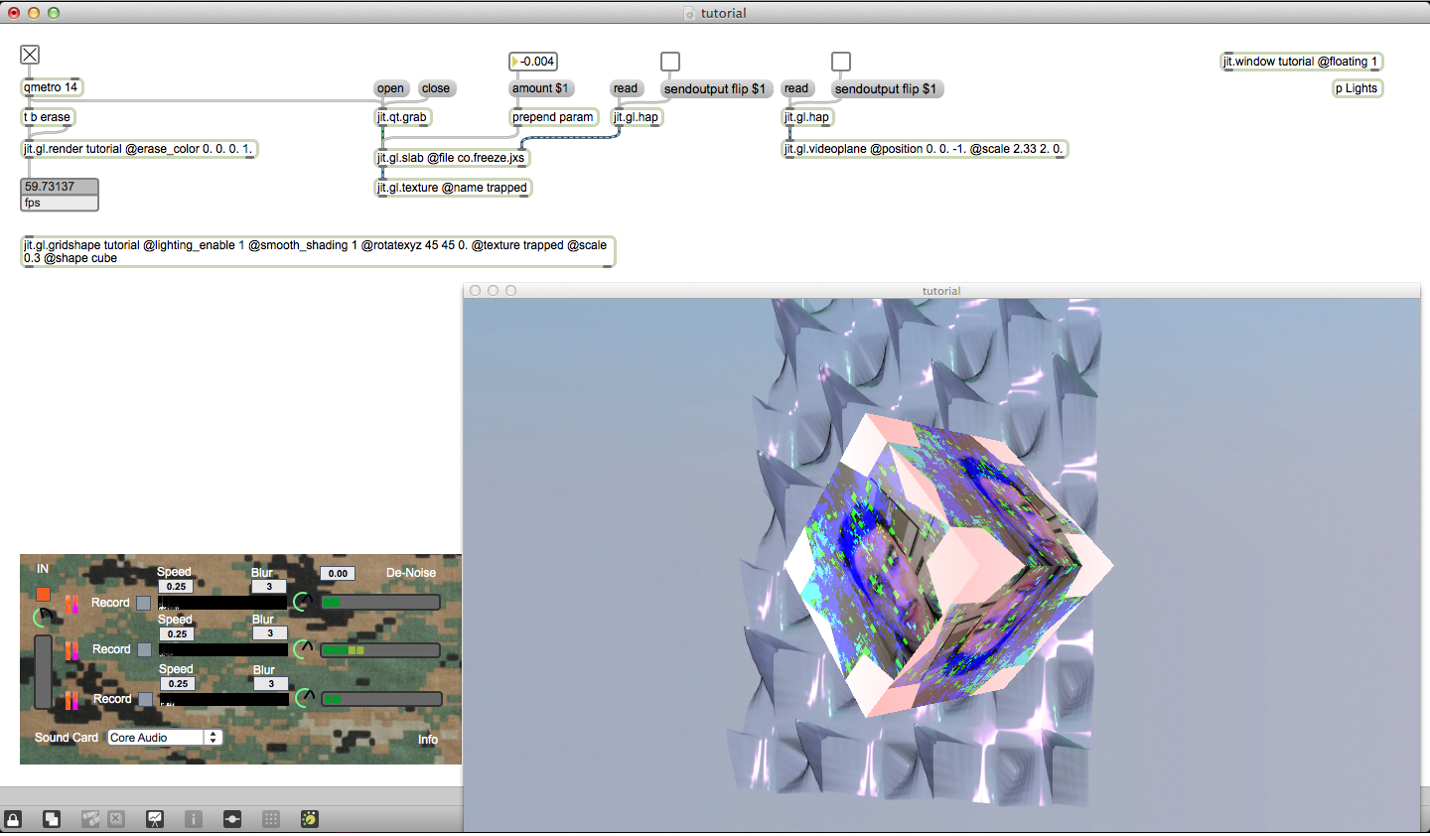Click the middle row Speed 0.25 field
The height and width of the screenshot is (836, 1430).
(x=177, y=633)
